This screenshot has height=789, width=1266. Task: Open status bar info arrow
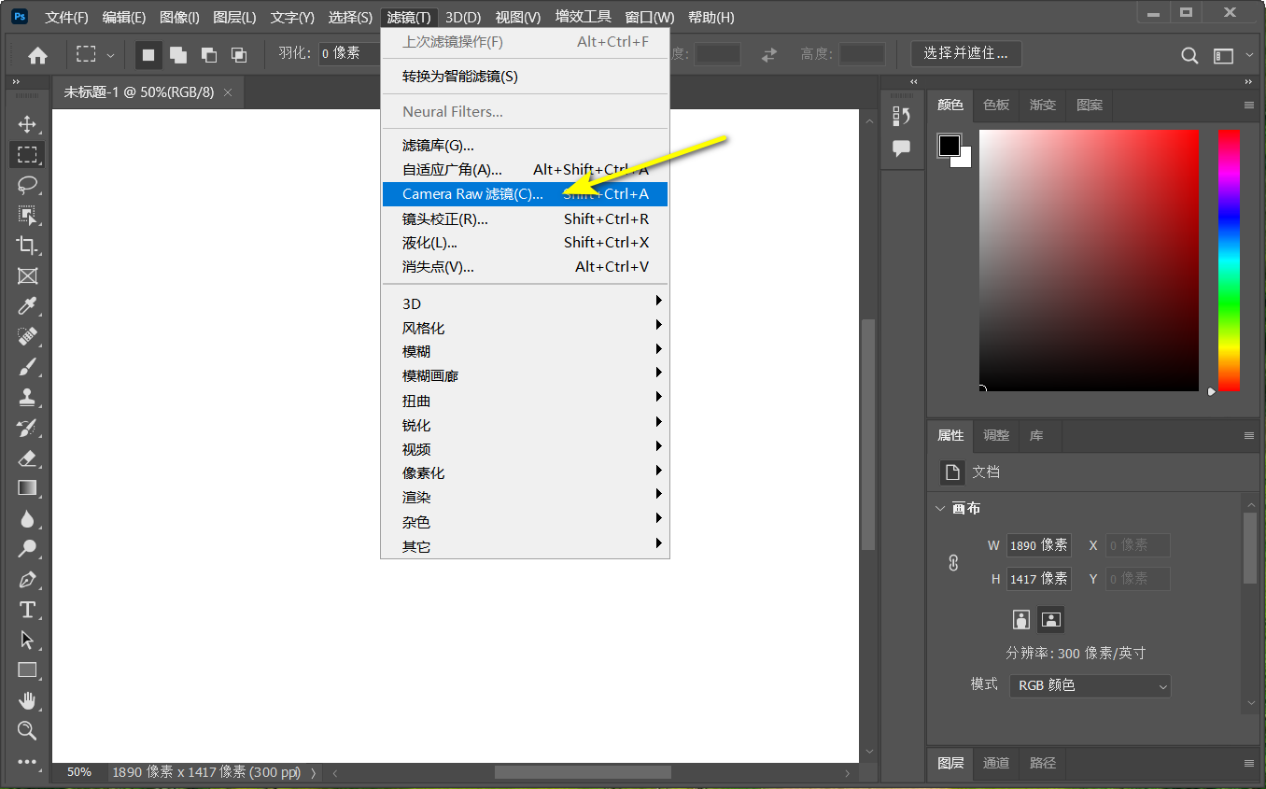click(x=313, y=773)
